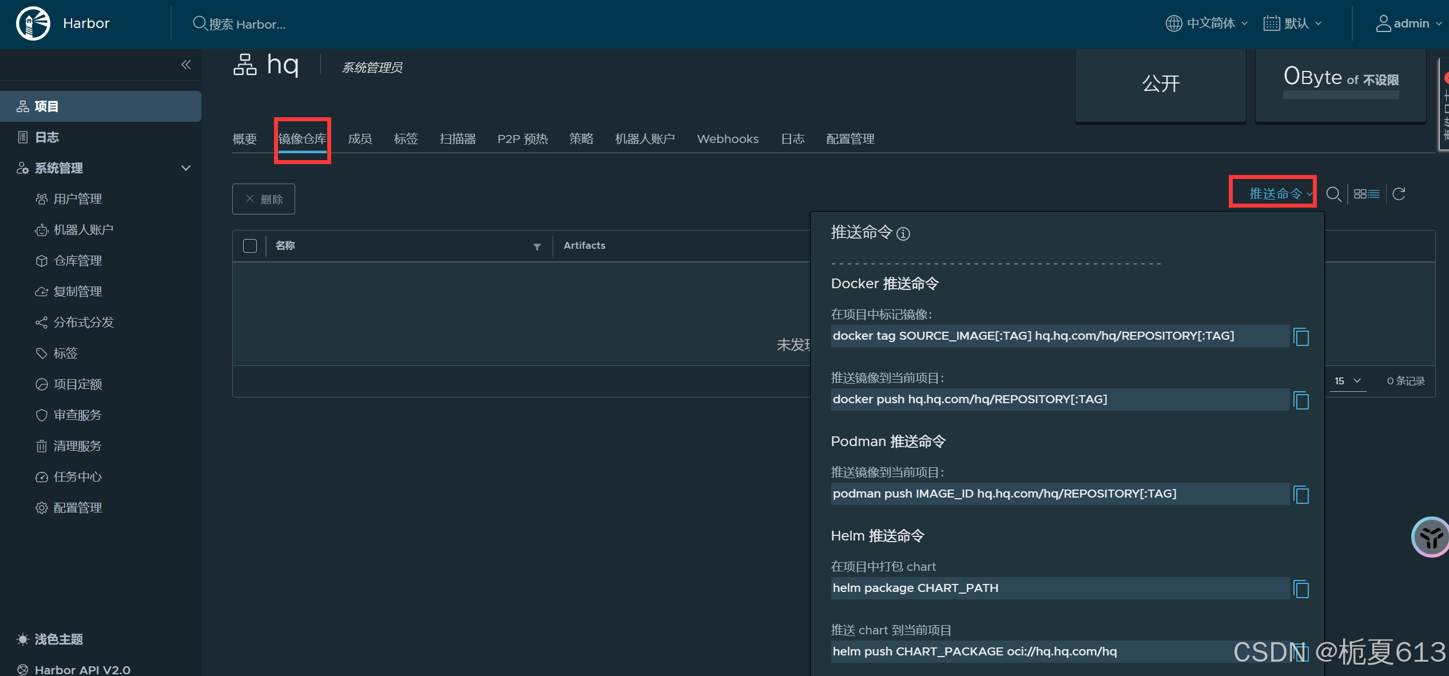Click the Artifacts column header
1449x676 pixels.
[585, 245]
